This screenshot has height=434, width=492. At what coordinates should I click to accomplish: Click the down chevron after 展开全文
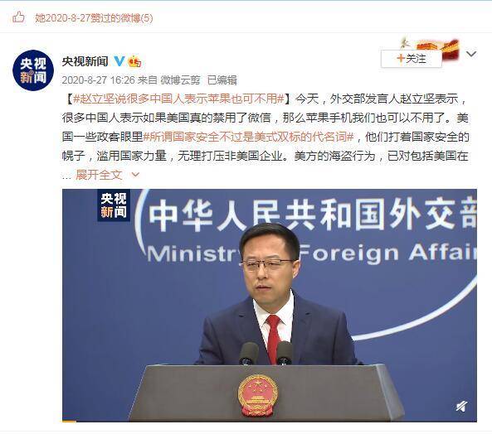pos(135,175)
